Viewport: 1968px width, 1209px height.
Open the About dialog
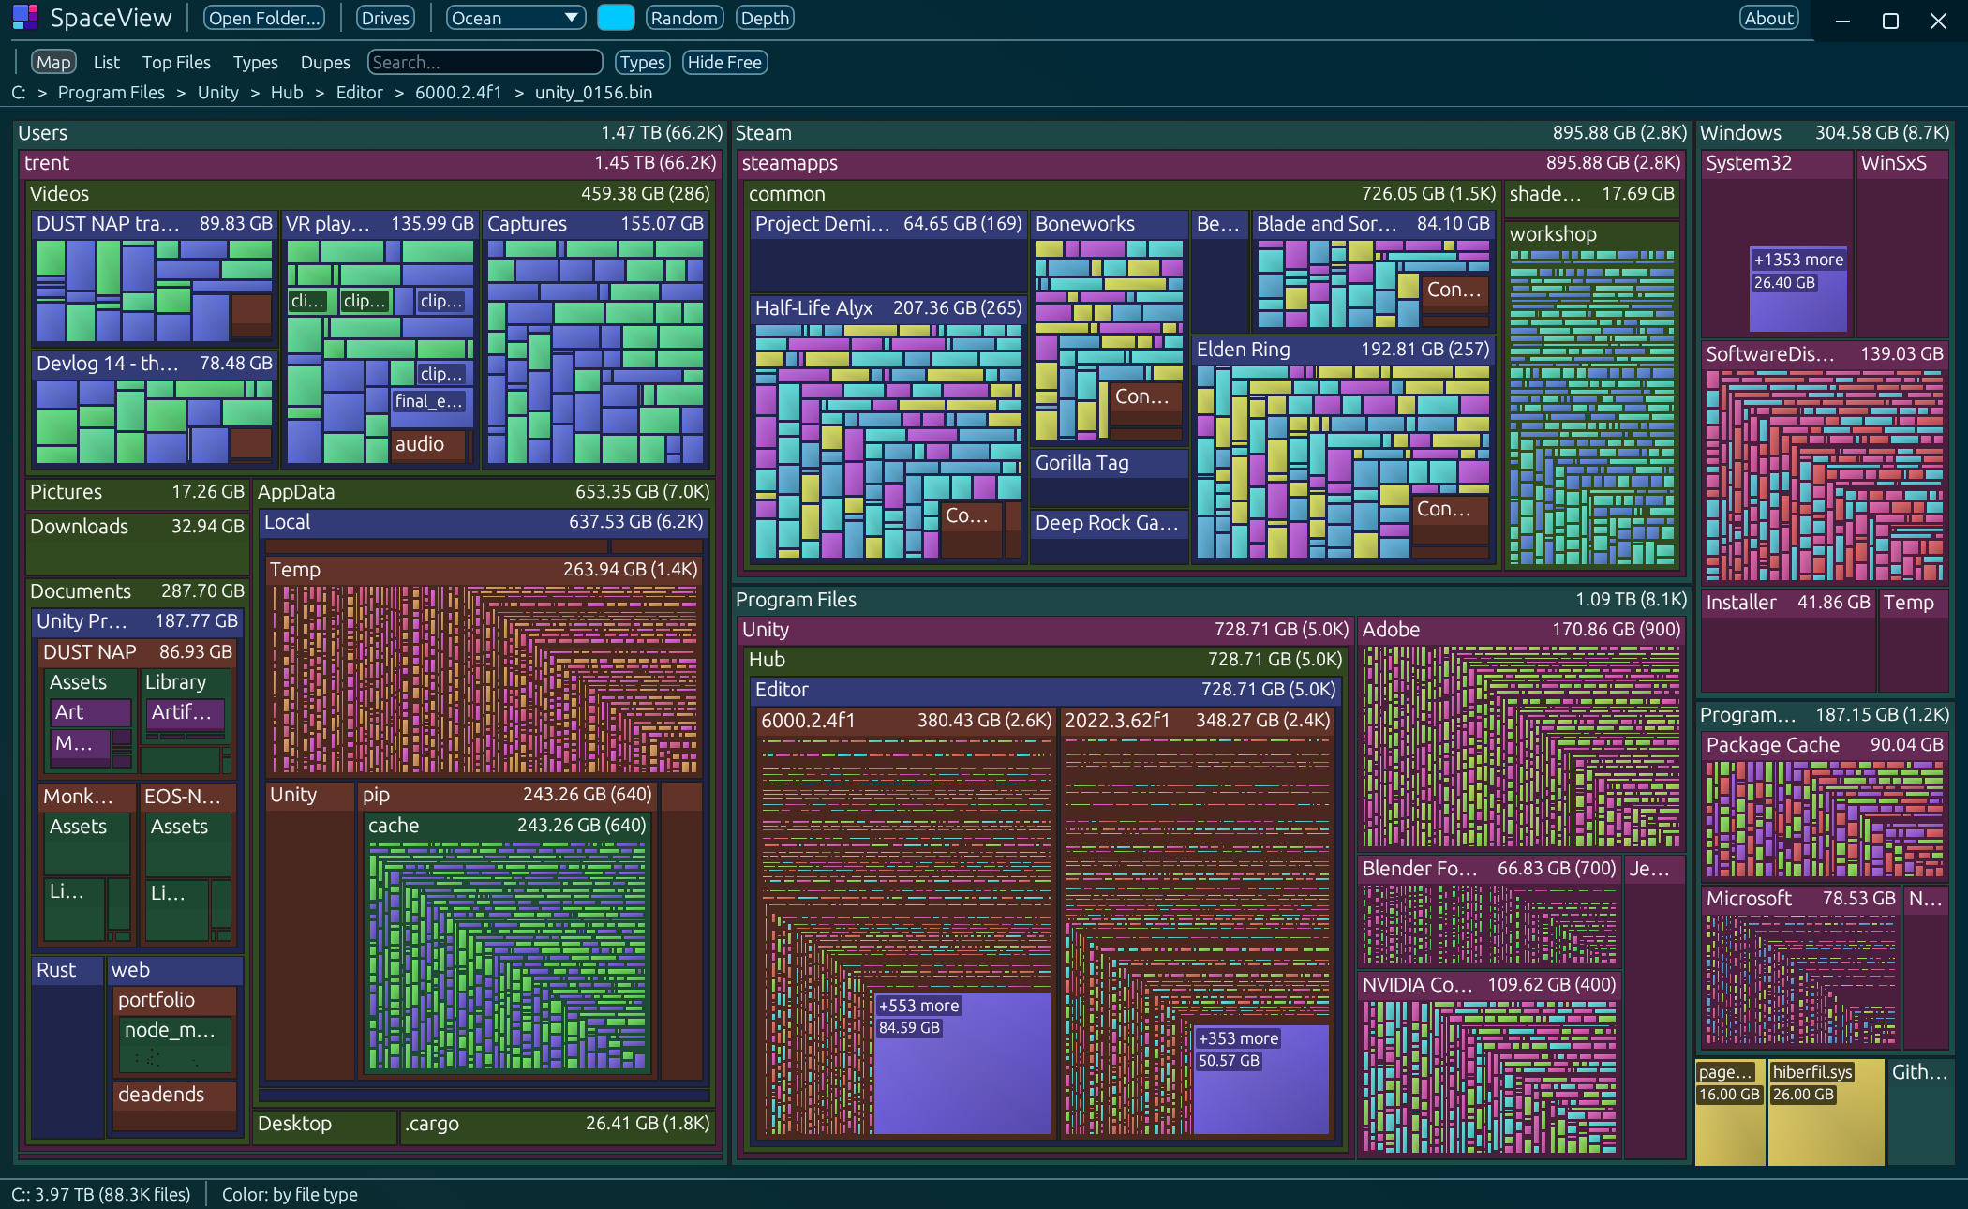tap(1769, 18)
